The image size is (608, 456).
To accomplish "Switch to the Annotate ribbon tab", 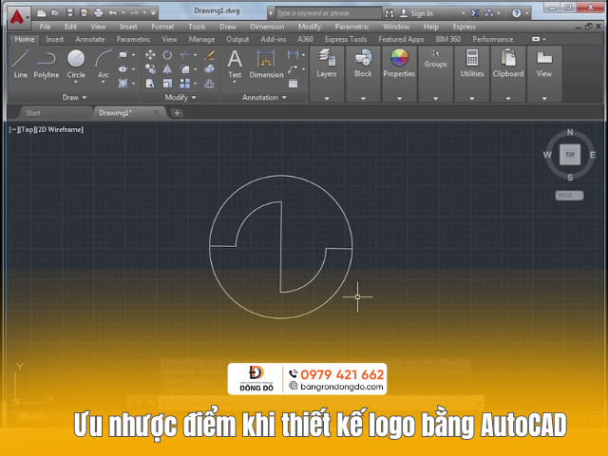I will (90, 39).
